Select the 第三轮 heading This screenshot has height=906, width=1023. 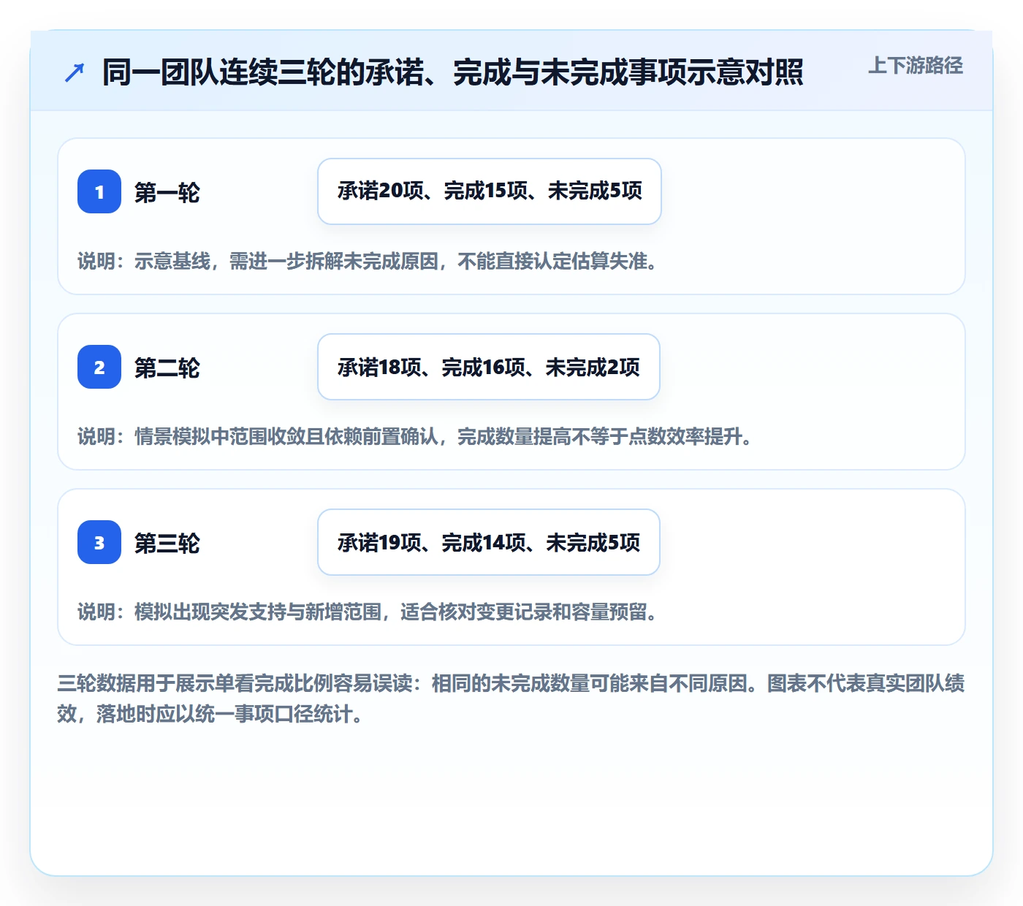167,544
